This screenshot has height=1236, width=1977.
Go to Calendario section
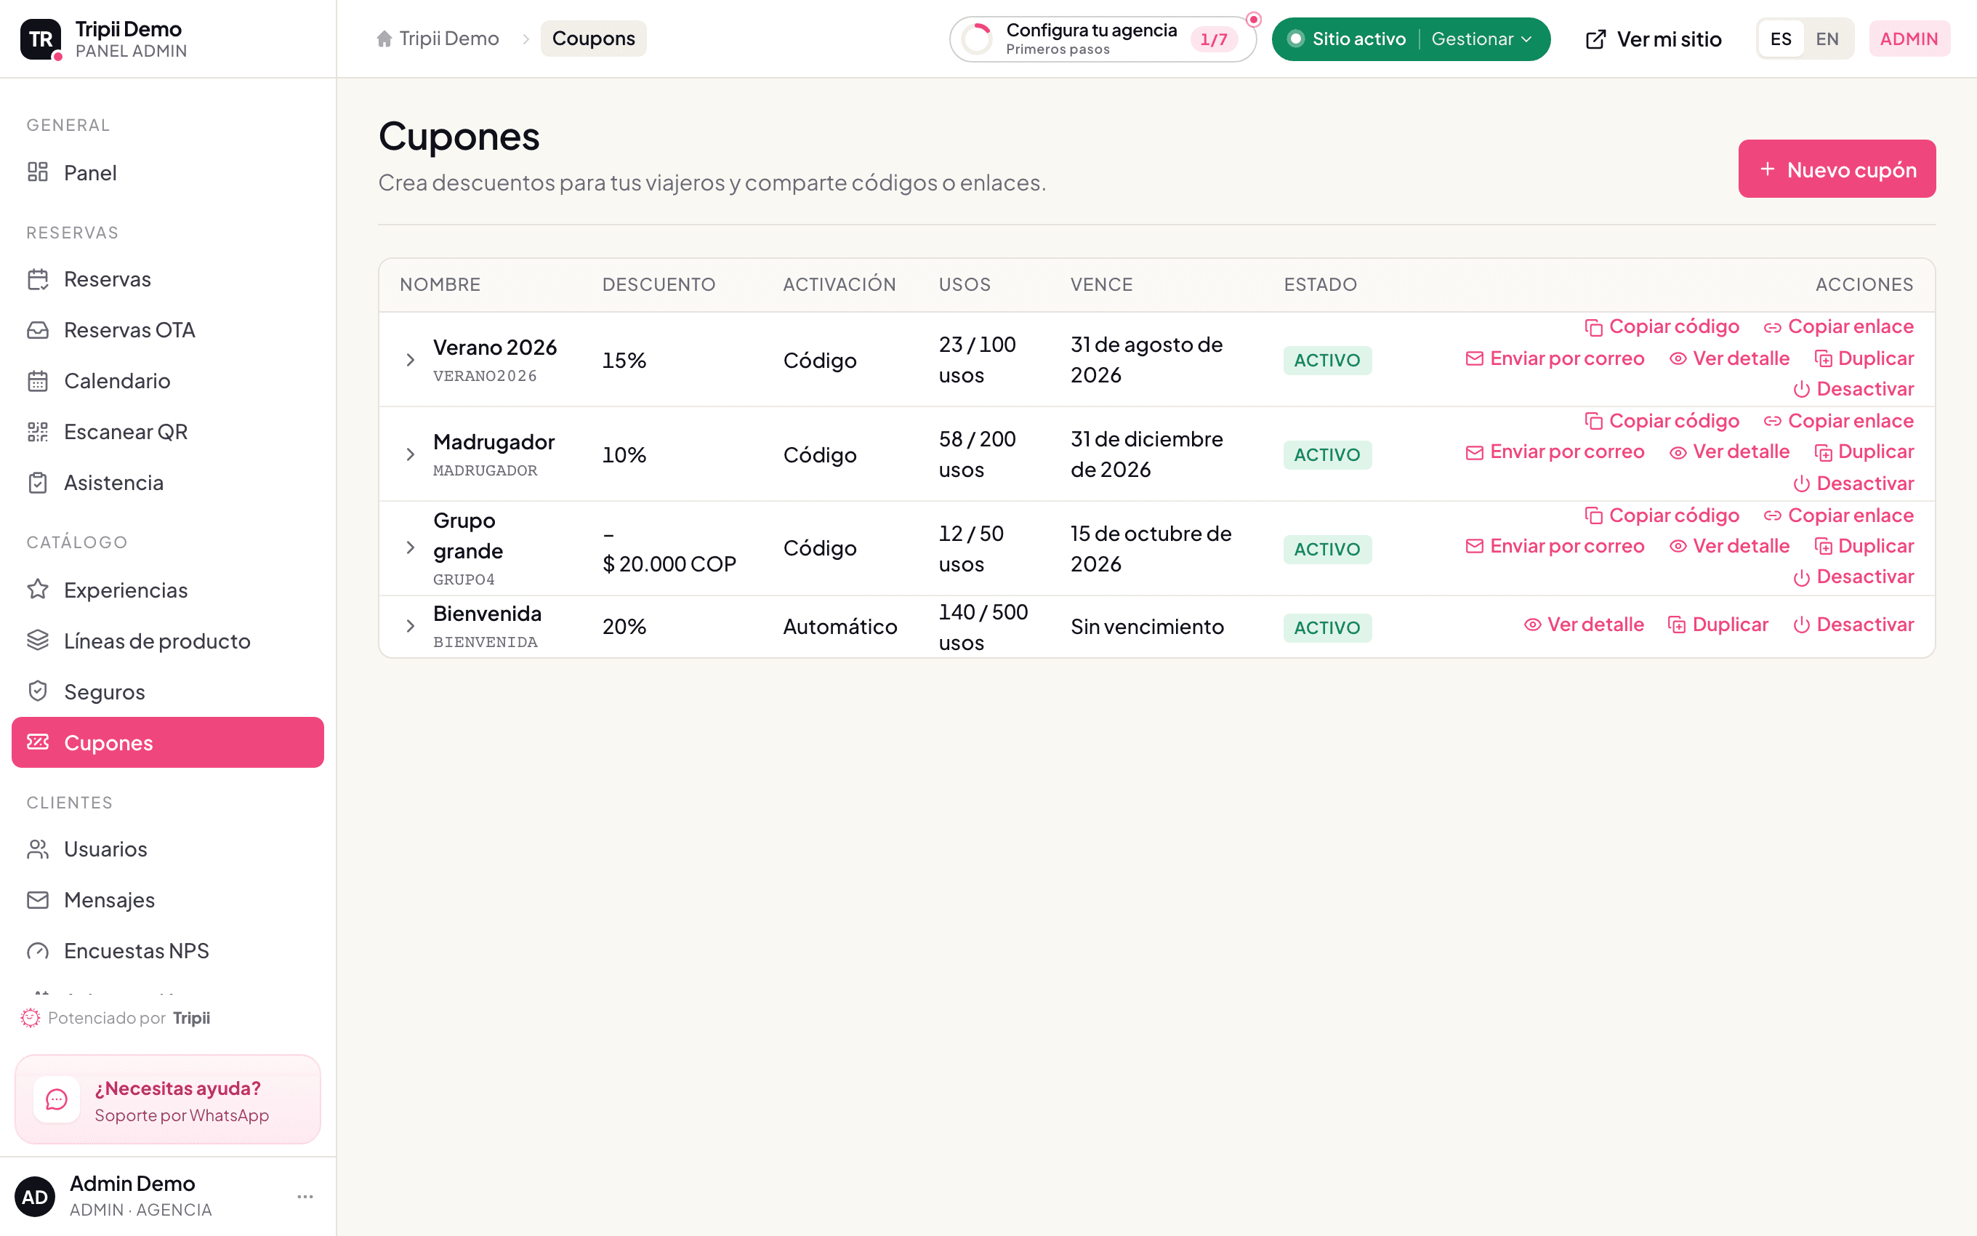[167, 381]
